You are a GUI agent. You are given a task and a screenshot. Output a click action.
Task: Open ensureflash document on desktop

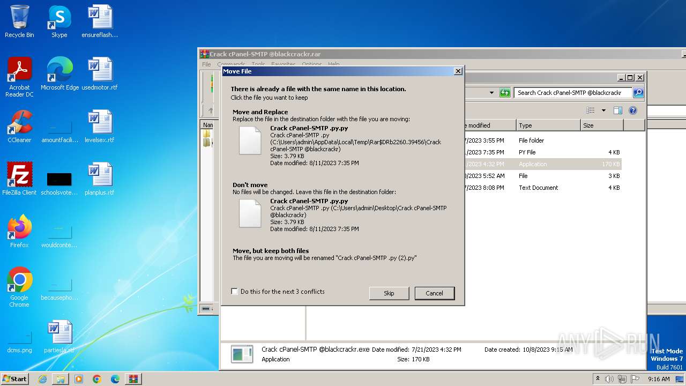[100, 21]
